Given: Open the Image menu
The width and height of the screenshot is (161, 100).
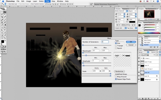Looking at the screenshot, I should (x=28, y=1).
